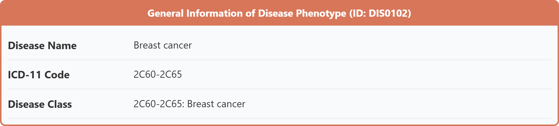559x126 pixels.
Task: Click the ICD-11 Code label
Action: click(x=39, y=75)
